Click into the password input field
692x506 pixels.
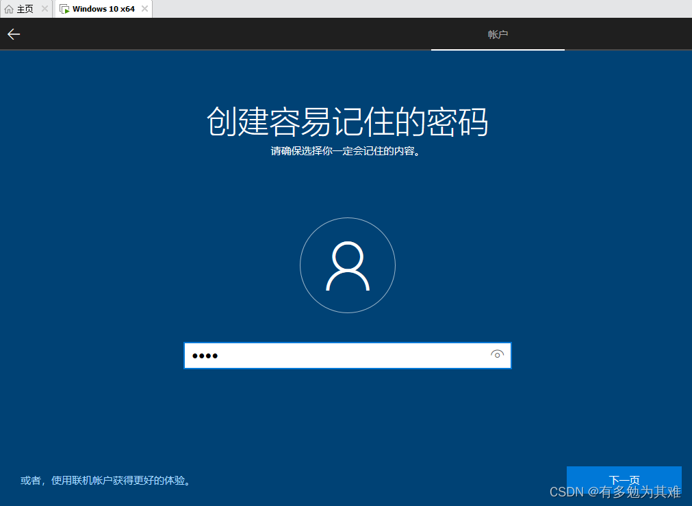pyautogui.click(x=347, y=356)
